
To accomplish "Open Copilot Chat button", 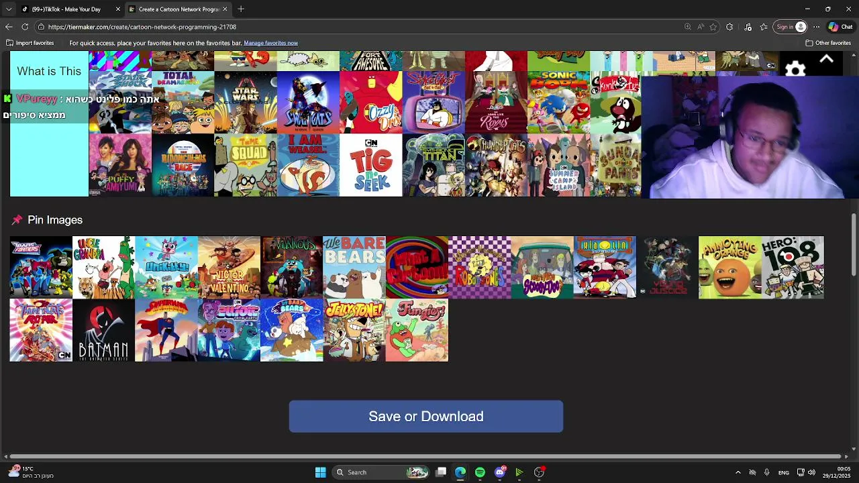I will (840, 27).
